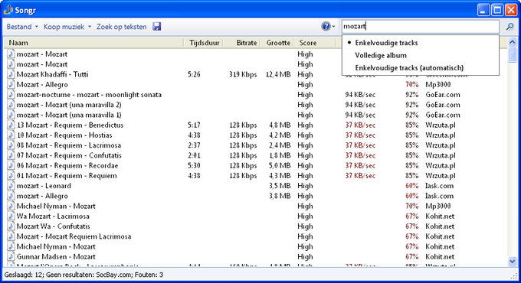Click GoEar.com source in moonlight sonata row

point(443,95)
